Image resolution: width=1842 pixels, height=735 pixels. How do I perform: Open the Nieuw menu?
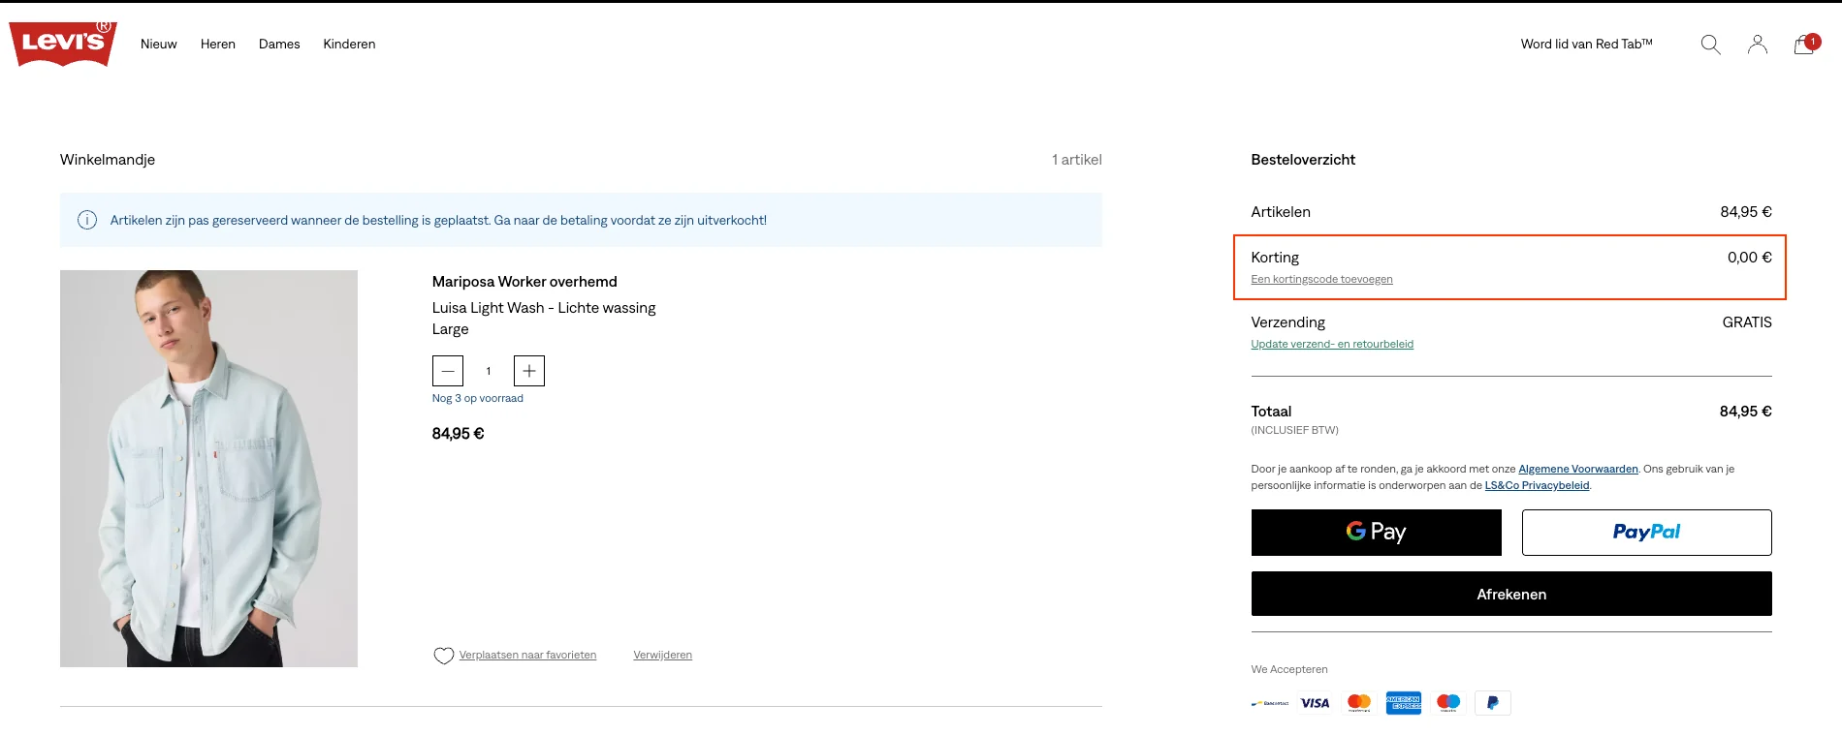pos(159,44)
